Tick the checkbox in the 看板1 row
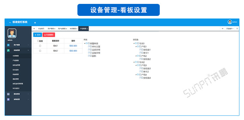The height and width of the screenshot is (120, 244). (40, 46)
